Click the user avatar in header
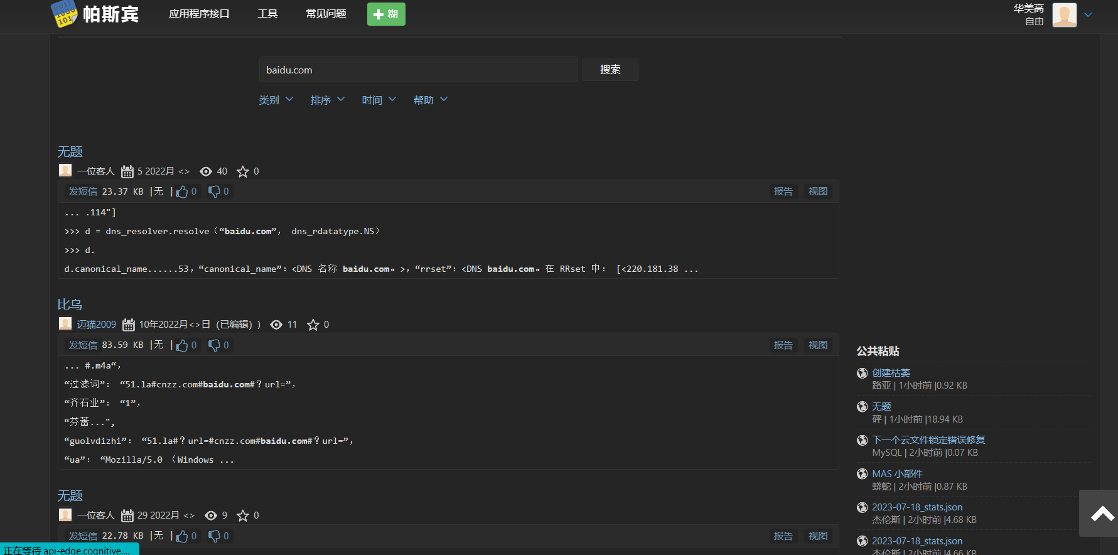The width and height of the screenshot is (1118, 555). pyautogui.click(x=1065, y=14)
